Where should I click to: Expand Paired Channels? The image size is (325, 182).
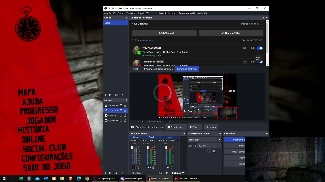pyautogui.click(x=252, y=24)
